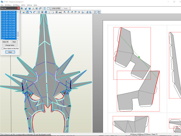The height and width of the screenshot is (136, 181).
Task: Click the Part List scrollbar down arrow
Action: tap(18, 38)
